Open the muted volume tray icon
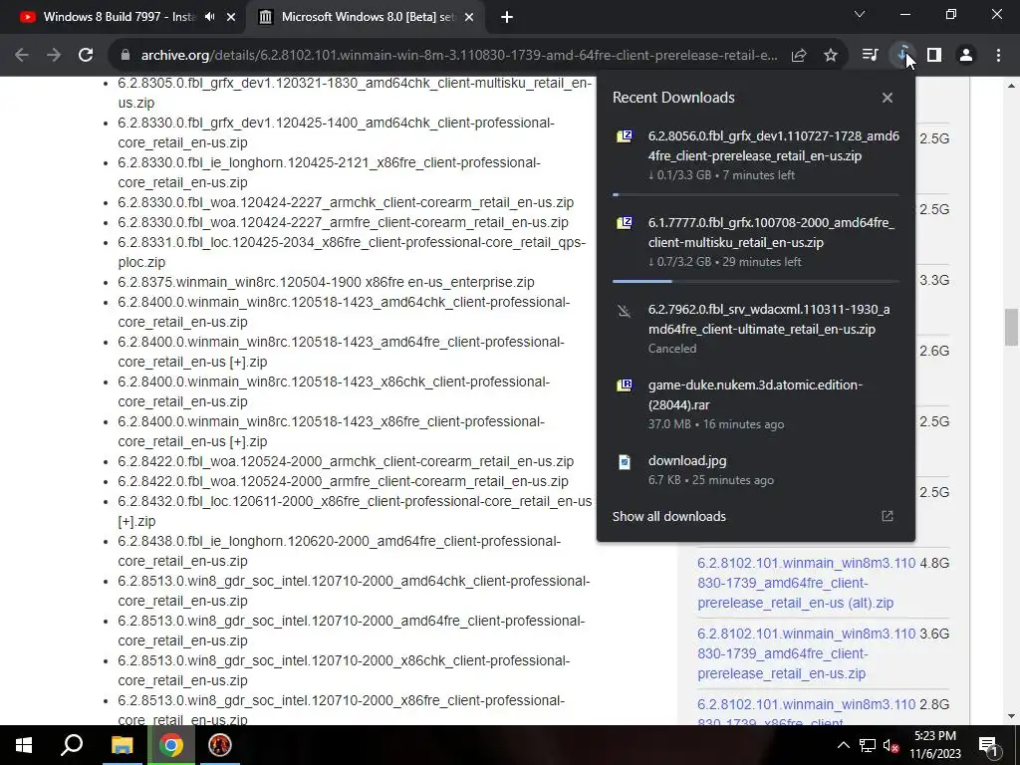Screen dimensions: 1020x765 point(892,746)
